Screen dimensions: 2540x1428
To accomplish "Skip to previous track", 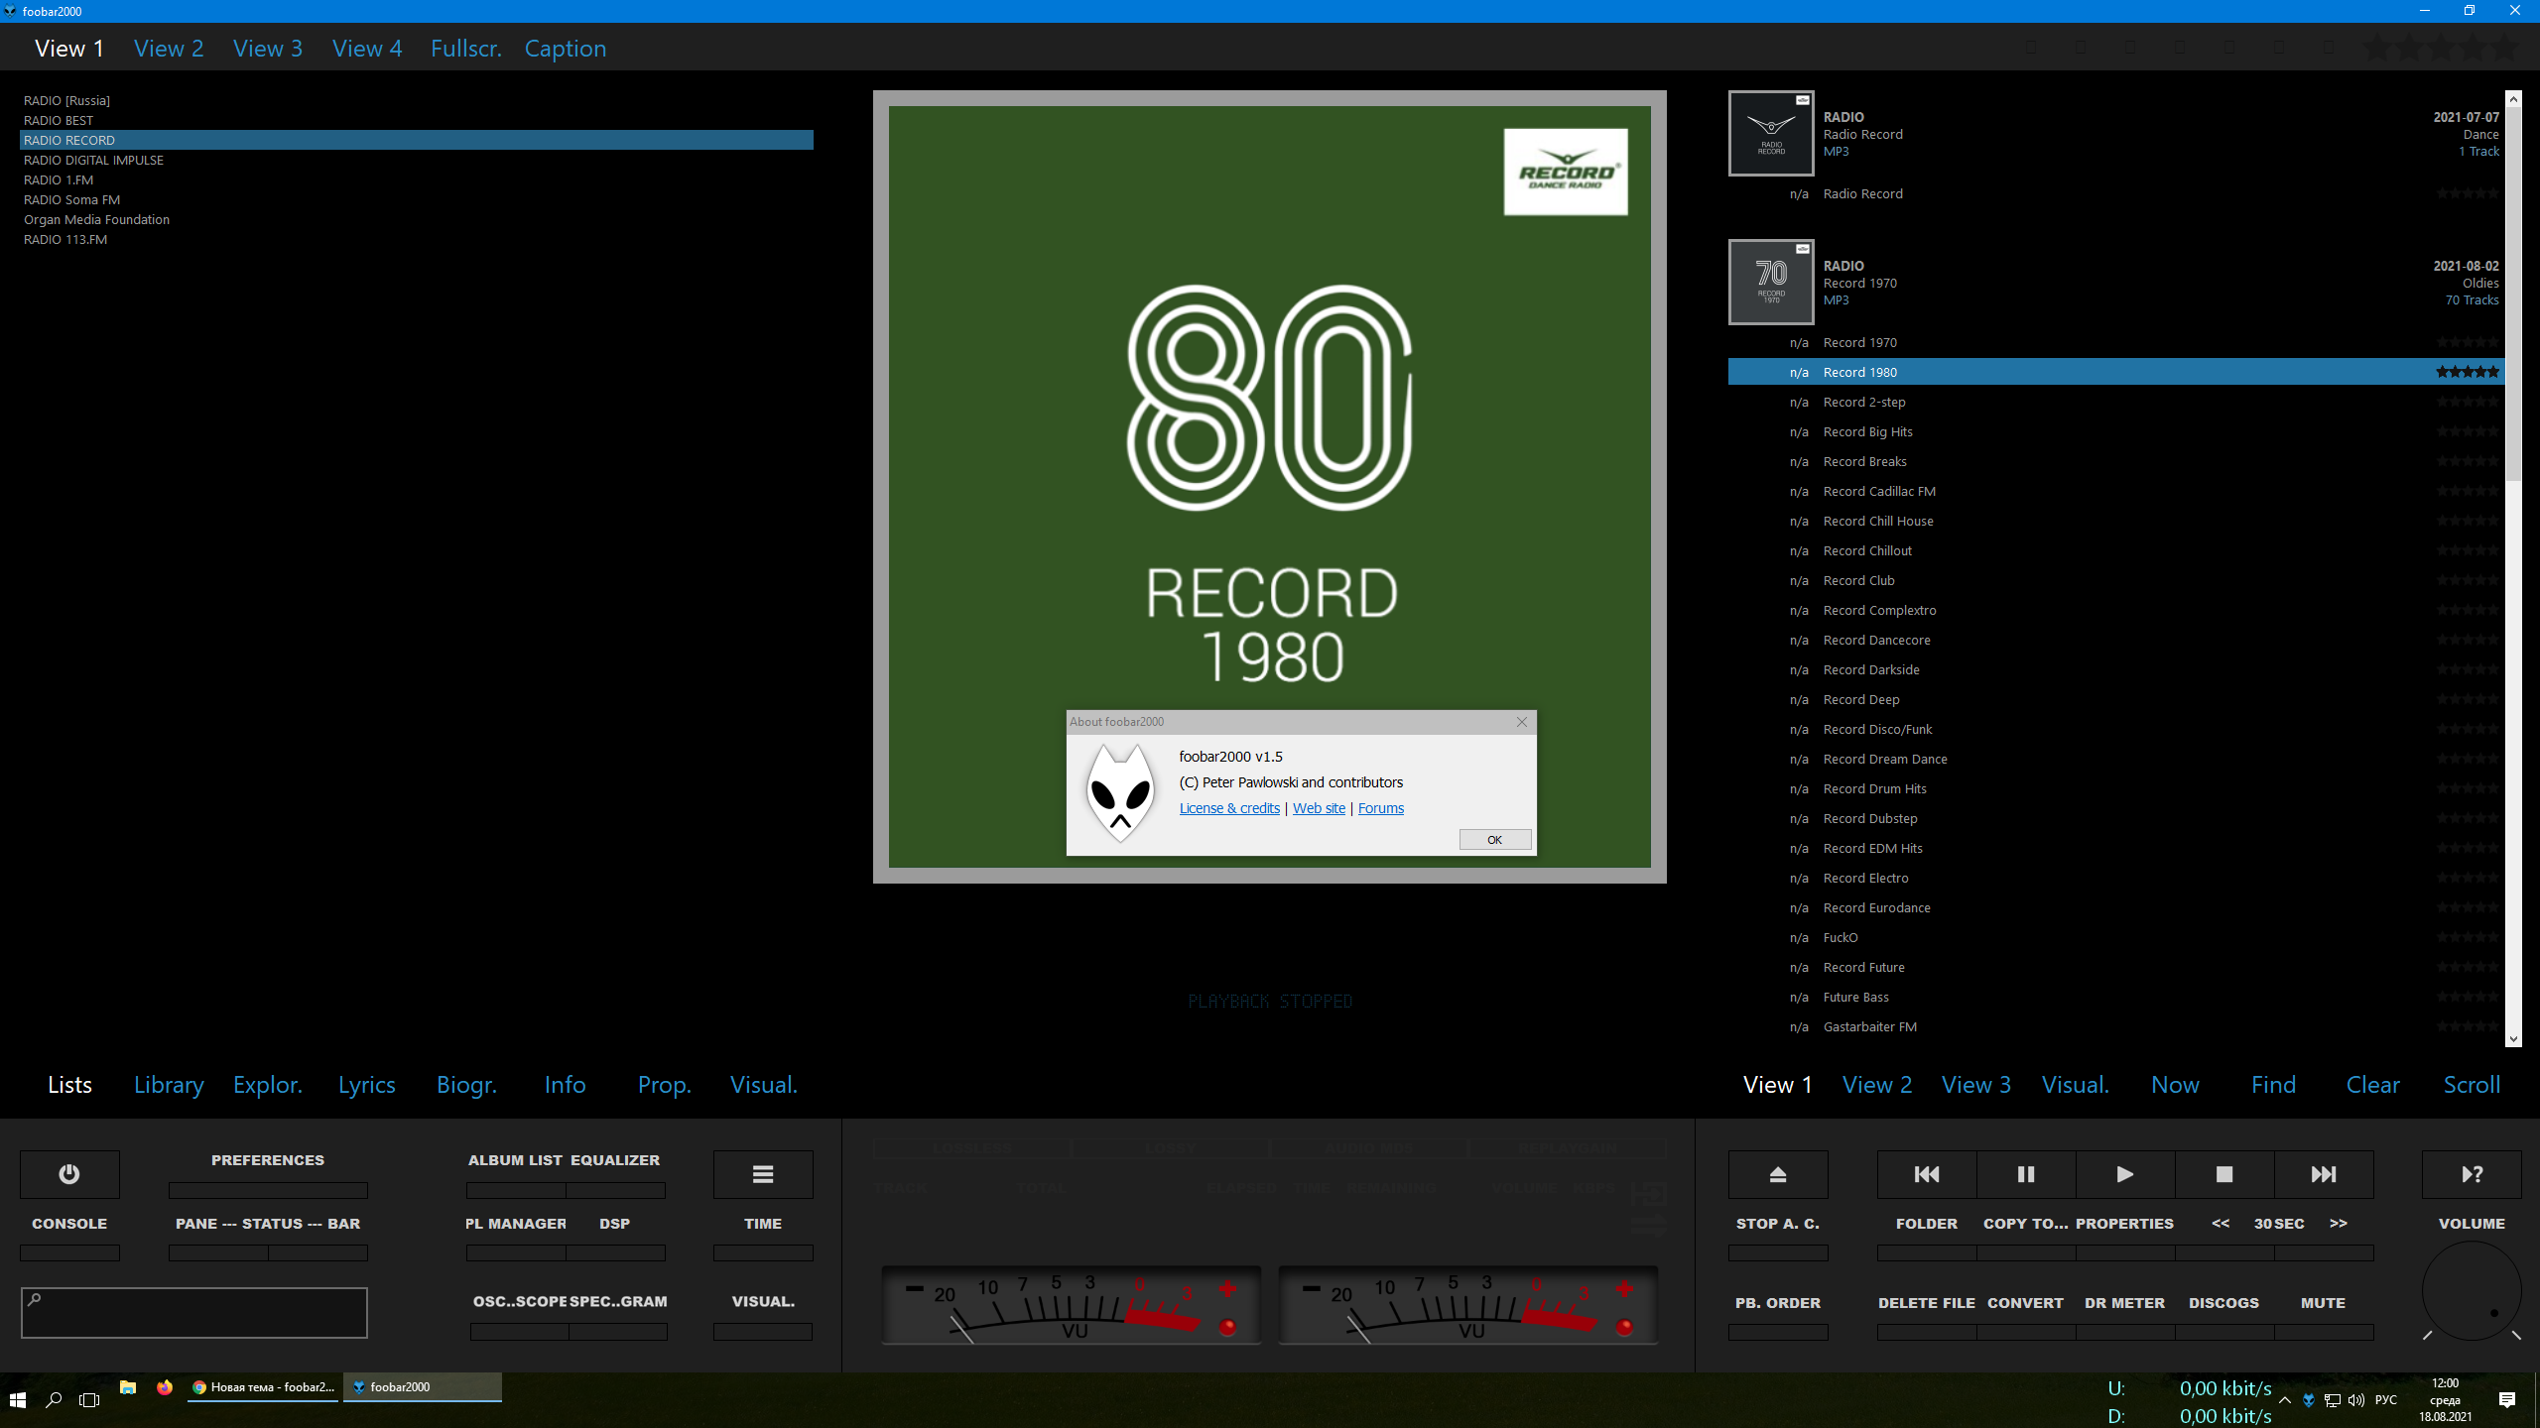I will pos(1926,1174).
